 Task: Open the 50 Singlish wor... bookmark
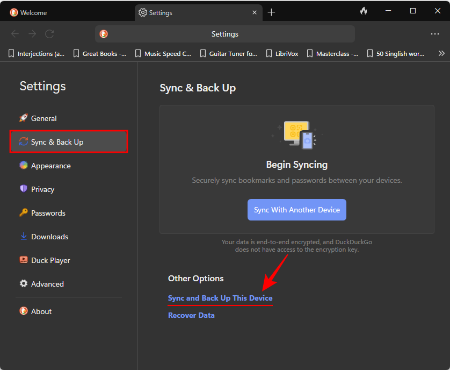[x=396, y=53]
